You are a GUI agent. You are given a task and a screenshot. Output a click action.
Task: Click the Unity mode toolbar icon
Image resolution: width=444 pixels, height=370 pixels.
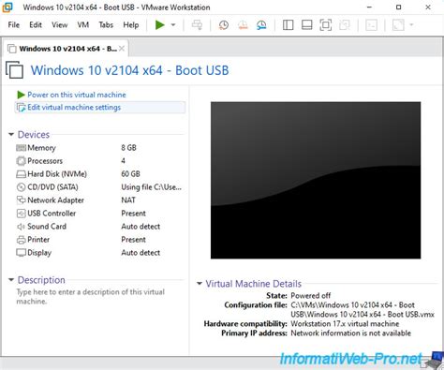click(x=345, y=25)
